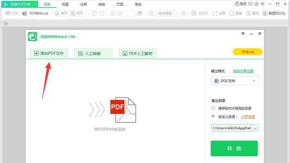Screen dimensions: 290x163
Task: Click the 打开目录 link
Action: click(248, 117)
